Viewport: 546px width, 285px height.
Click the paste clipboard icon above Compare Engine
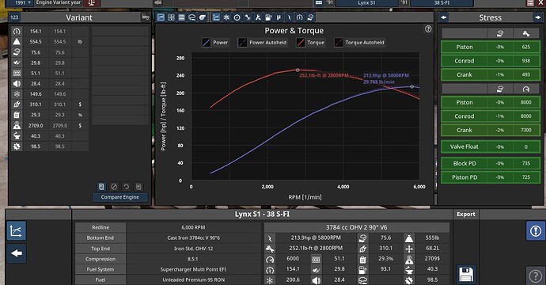[138, 187]
